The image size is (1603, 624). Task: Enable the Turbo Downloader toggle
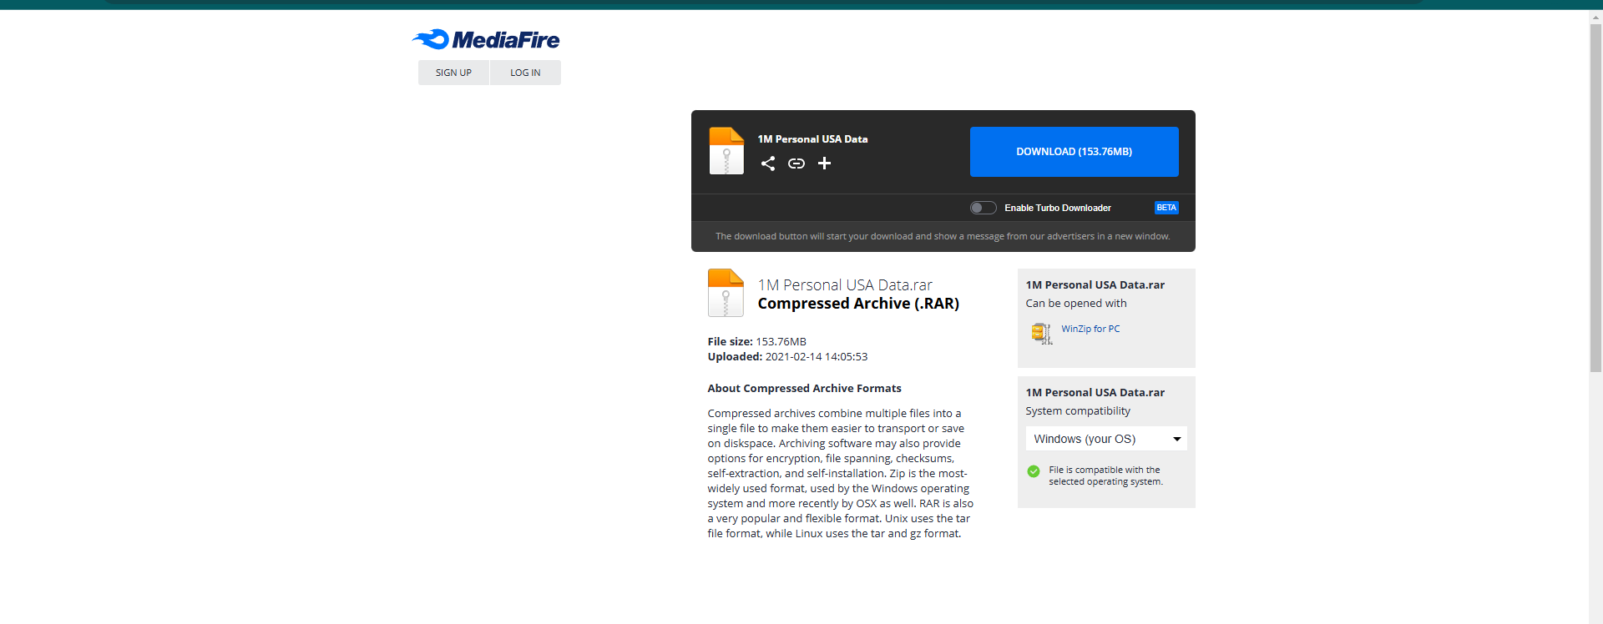983,208
